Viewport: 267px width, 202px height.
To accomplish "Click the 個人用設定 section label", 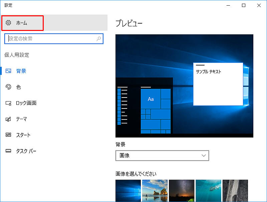I will (x=17, y=55).
